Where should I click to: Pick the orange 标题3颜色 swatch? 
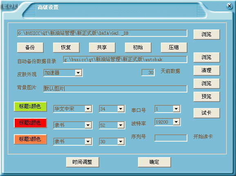coord(30,139)
